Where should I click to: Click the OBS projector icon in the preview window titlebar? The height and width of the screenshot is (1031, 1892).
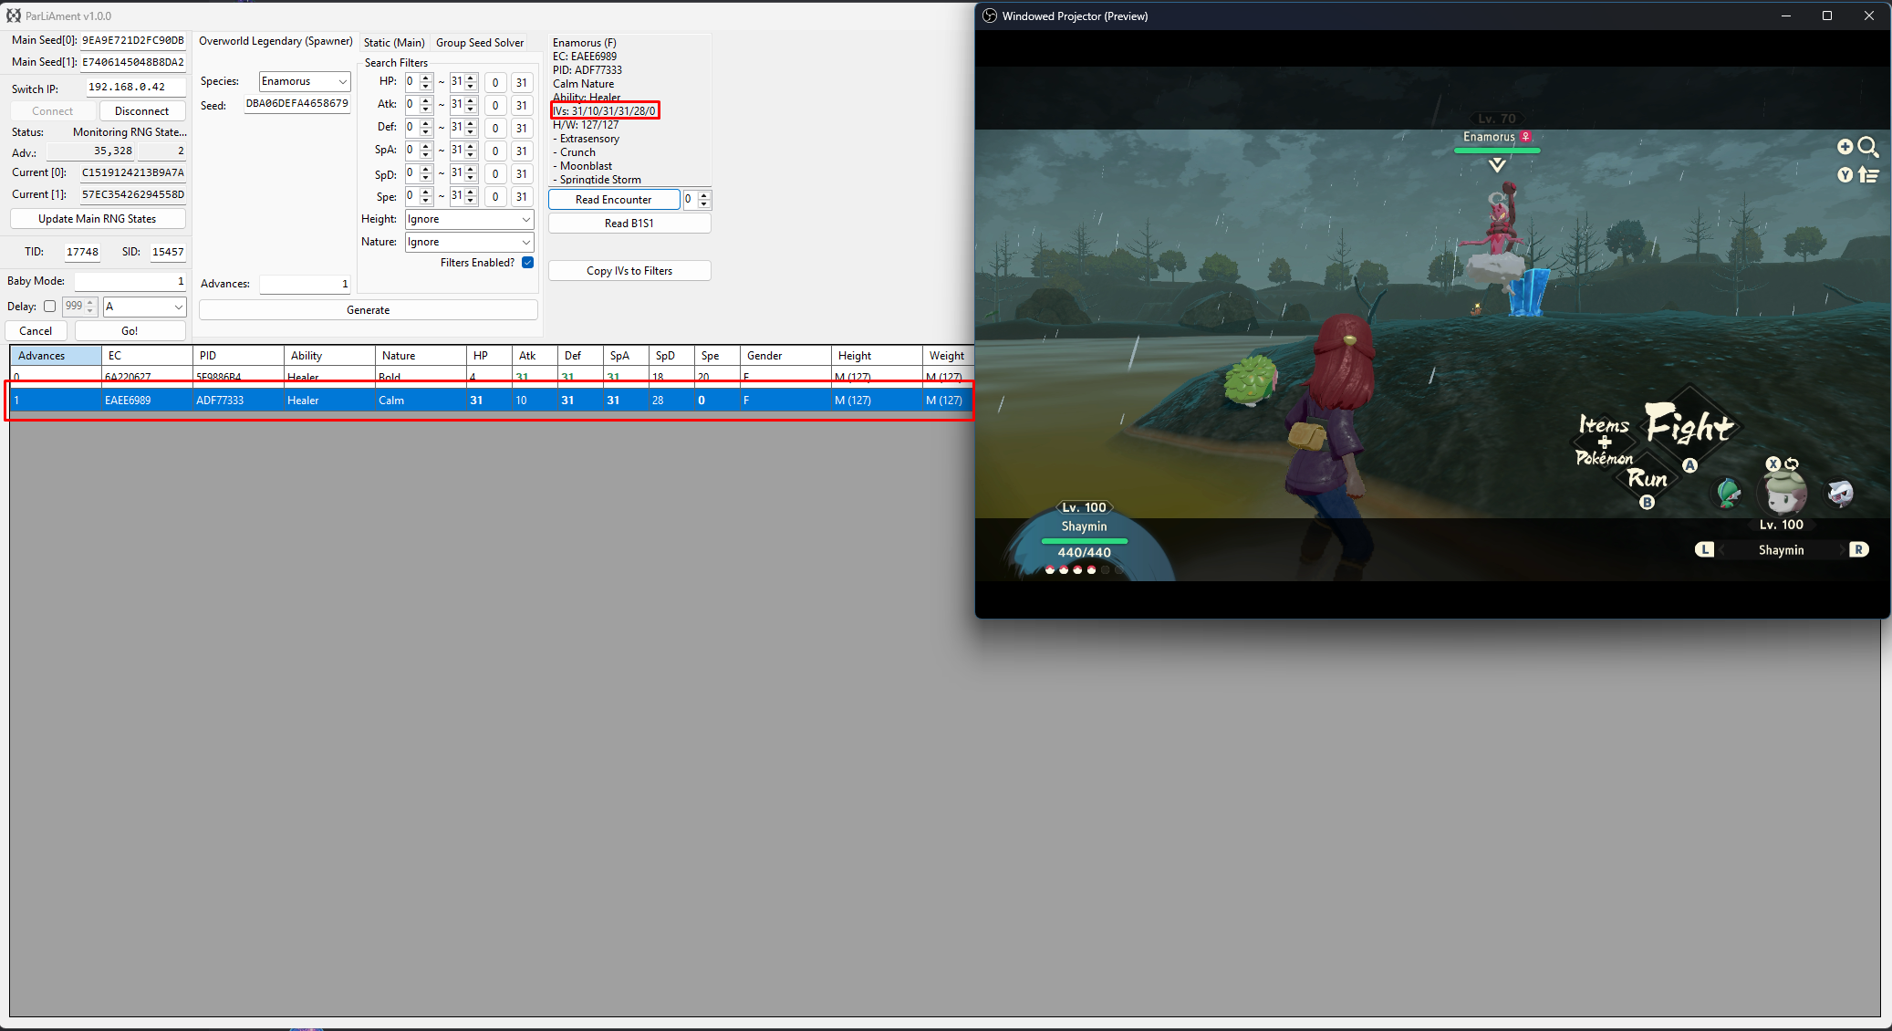coord(989,16)
